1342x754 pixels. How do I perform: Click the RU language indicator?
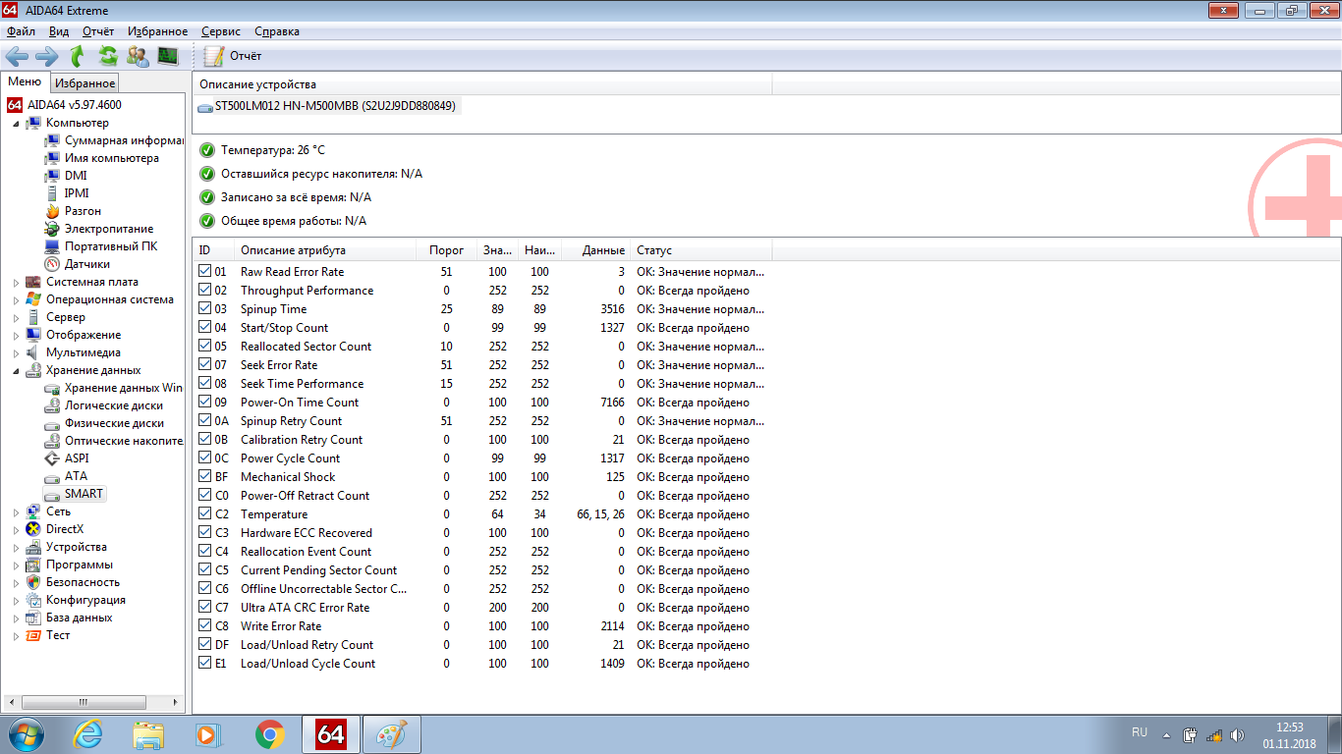(1140, 732)
